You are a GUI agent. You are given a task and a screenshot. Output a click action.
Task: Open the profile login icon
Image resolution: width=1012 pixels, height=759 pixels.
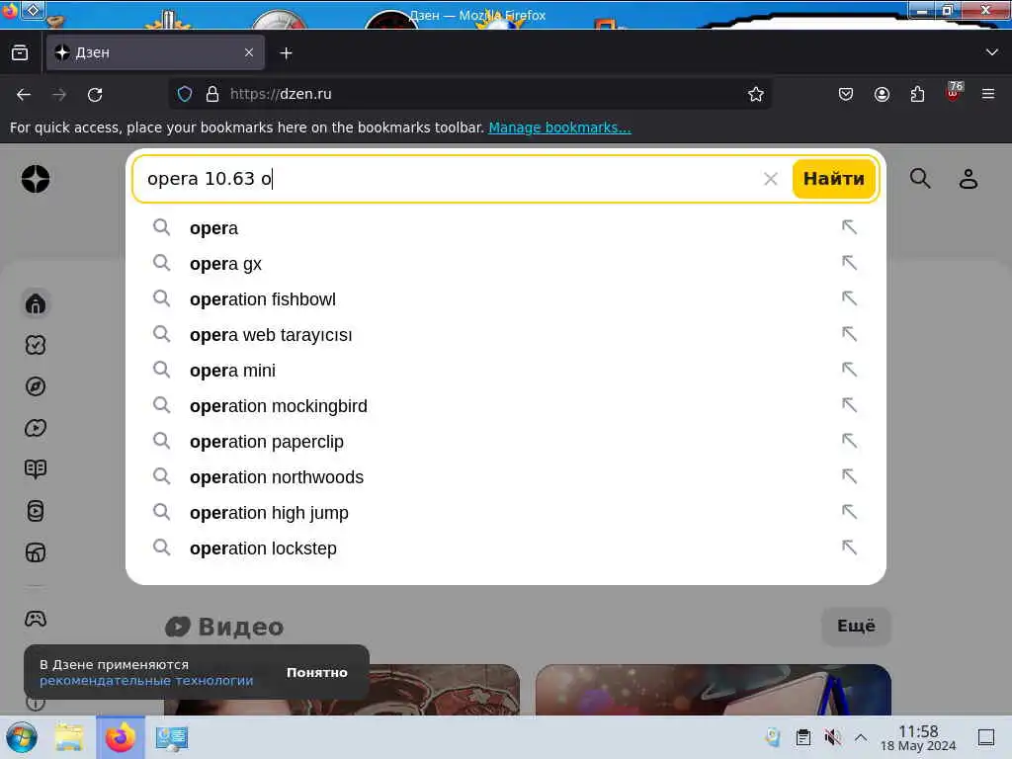coord(969,179)
